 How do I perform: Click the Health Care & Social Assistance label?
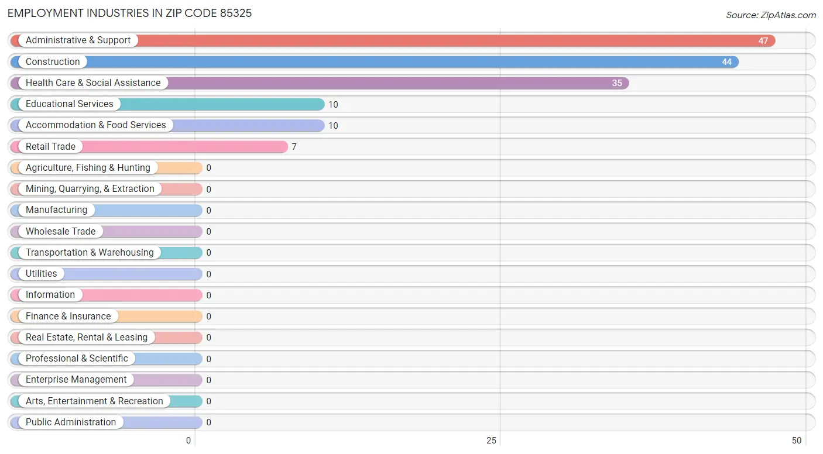[x=93, y=82]
